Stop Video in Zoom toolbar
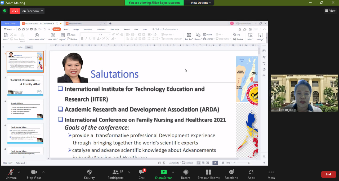The image size is (339, 181). pyautogui.click(x=34, y=174)
